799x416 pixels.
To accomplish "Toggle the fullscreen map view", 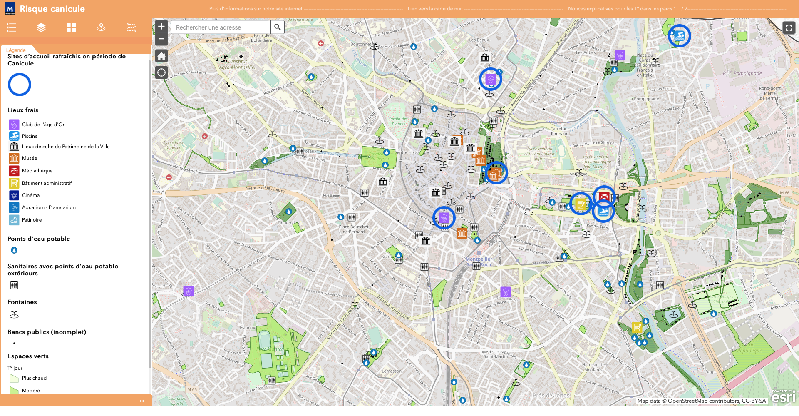I will pos(789,28).
